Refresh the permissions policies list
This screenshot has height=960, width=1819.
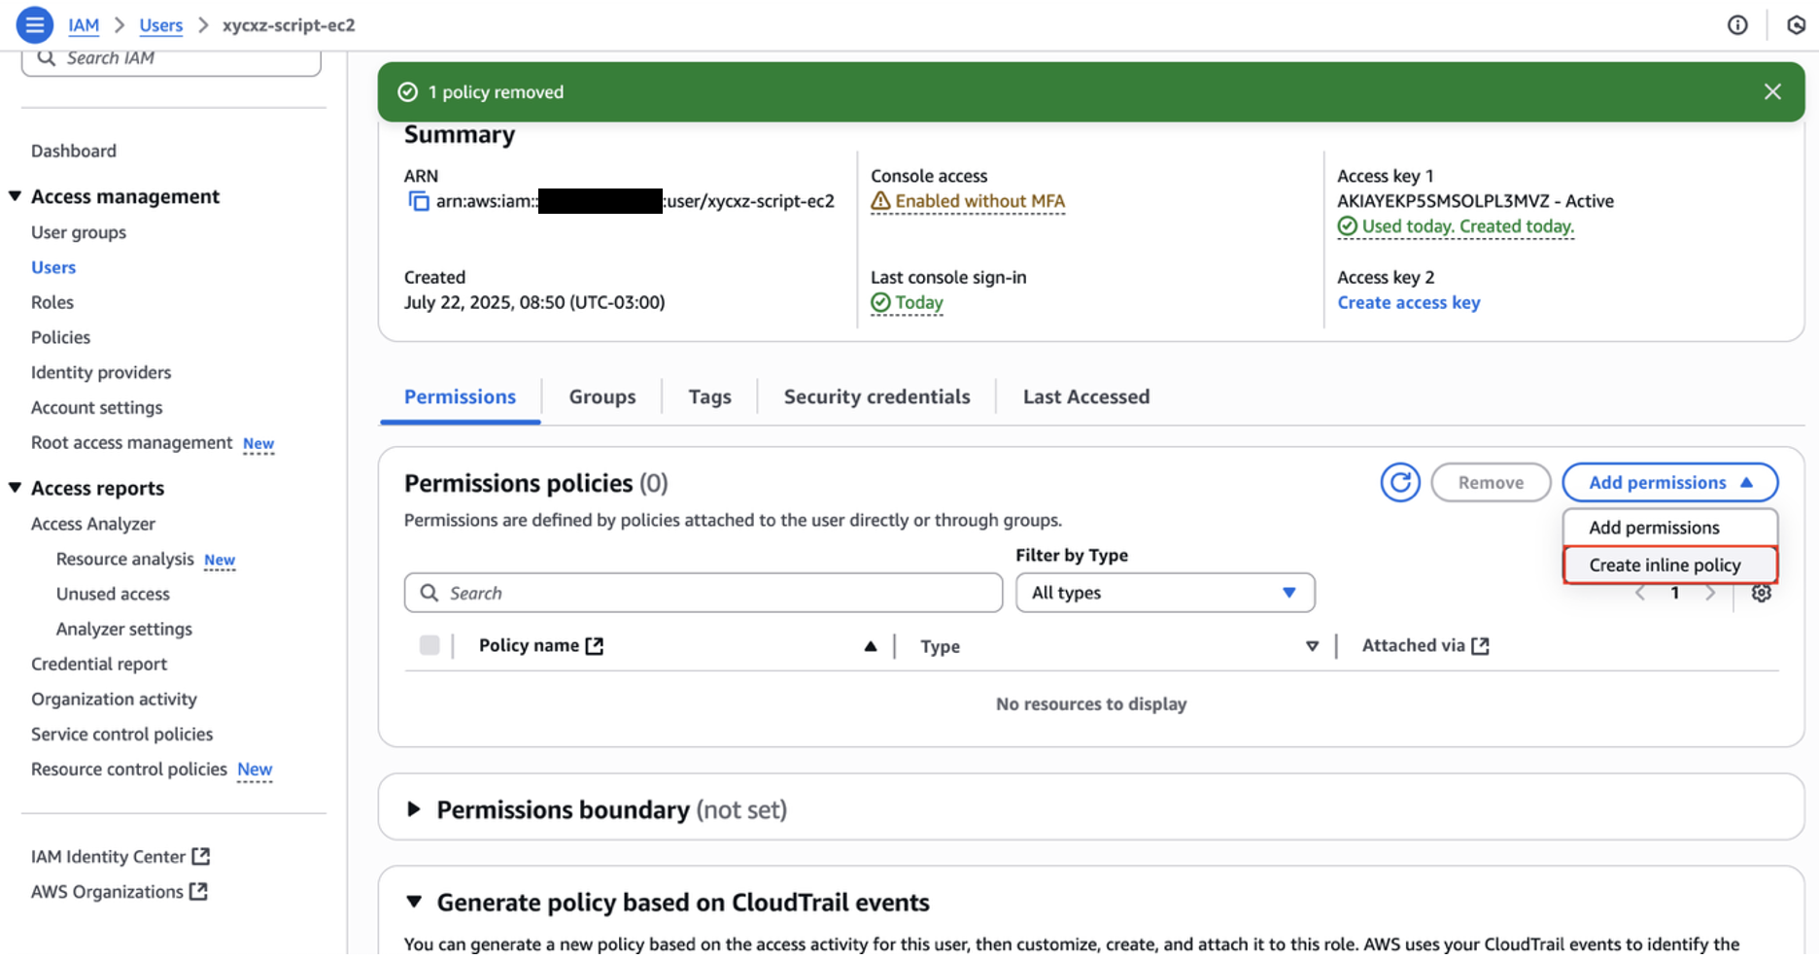pyautogui.click(x=1399, y=482)
